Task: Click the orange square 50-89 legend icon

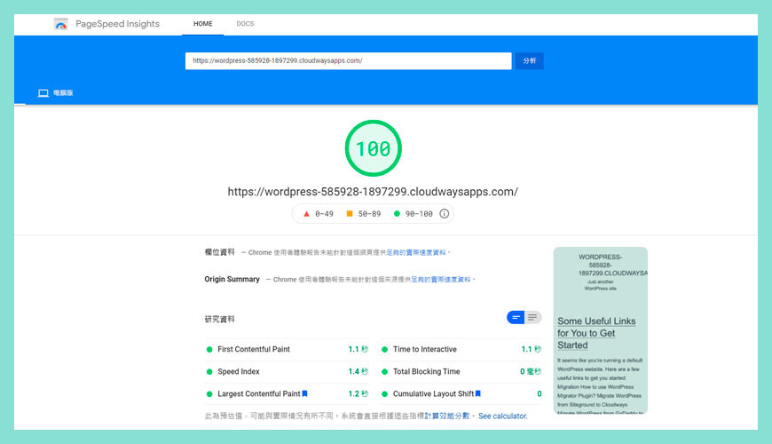Action: coord(350,213)
